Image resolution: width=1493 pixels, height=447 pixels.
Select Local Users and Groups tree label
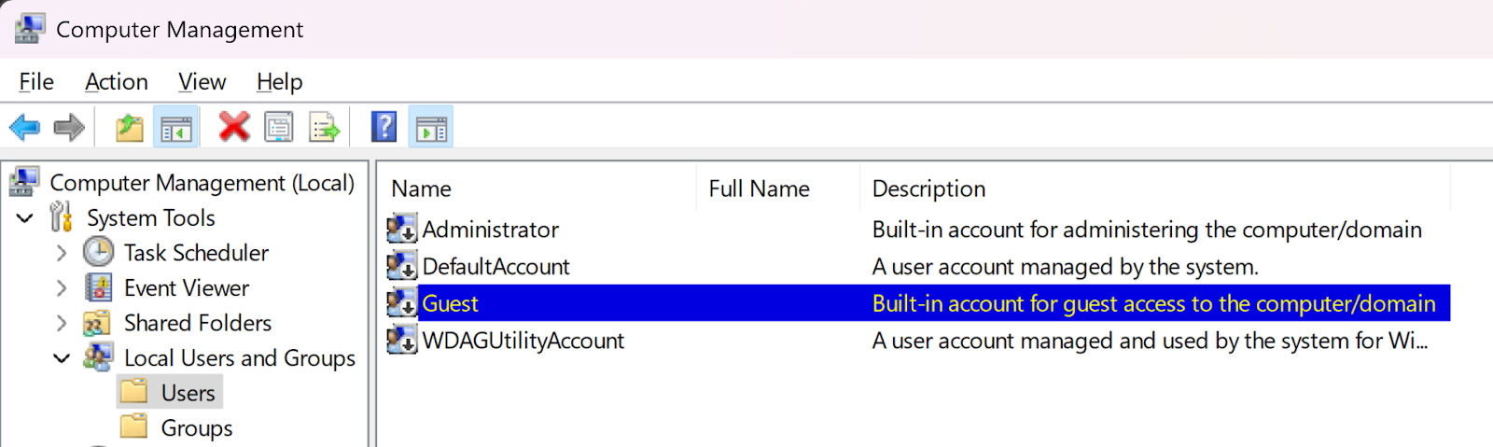pos(240,358)
